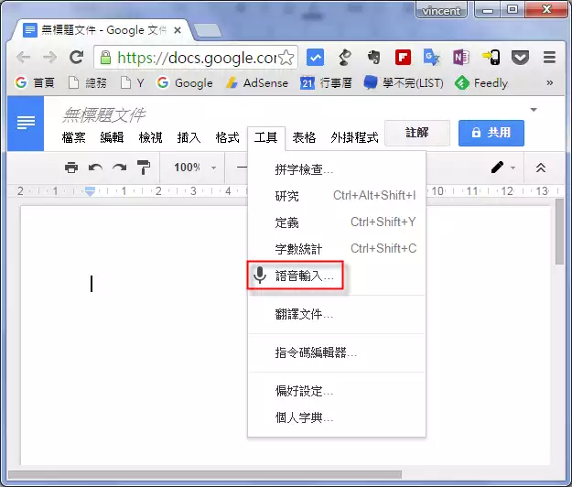Reload the page with refresh icon

pos(77,57)
